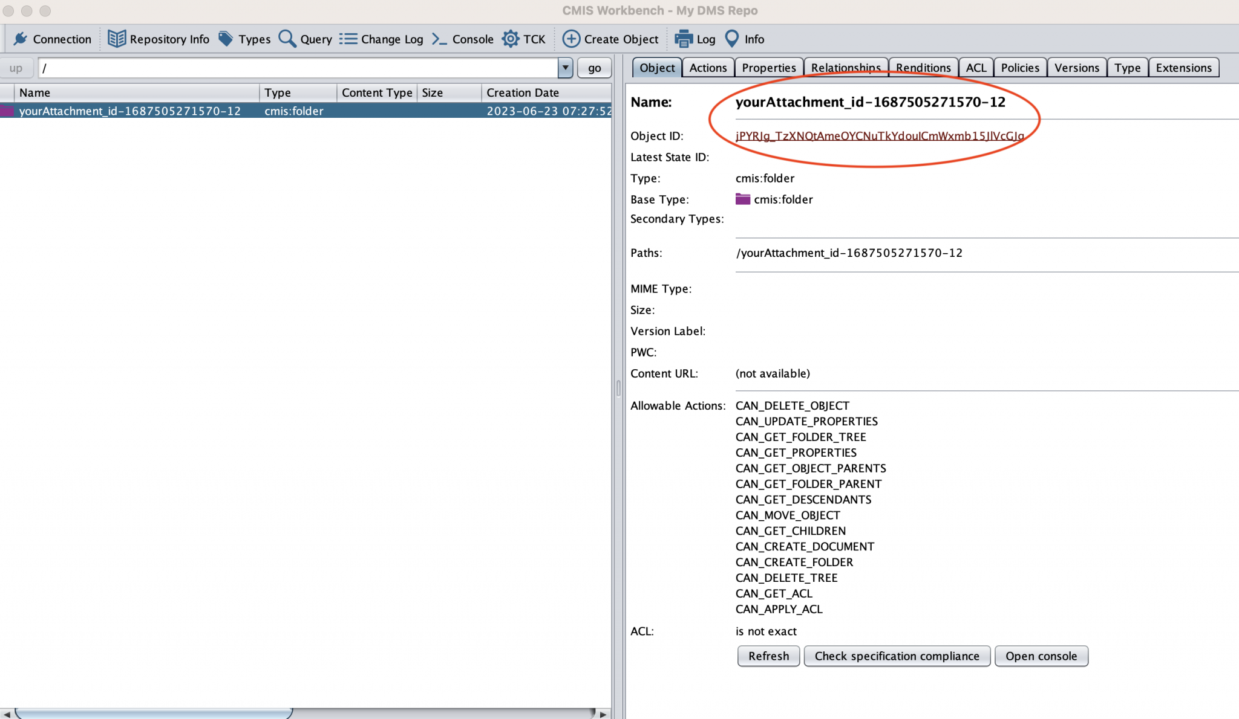
Task: Open the TCK test tool
Action: coord(524,39)
